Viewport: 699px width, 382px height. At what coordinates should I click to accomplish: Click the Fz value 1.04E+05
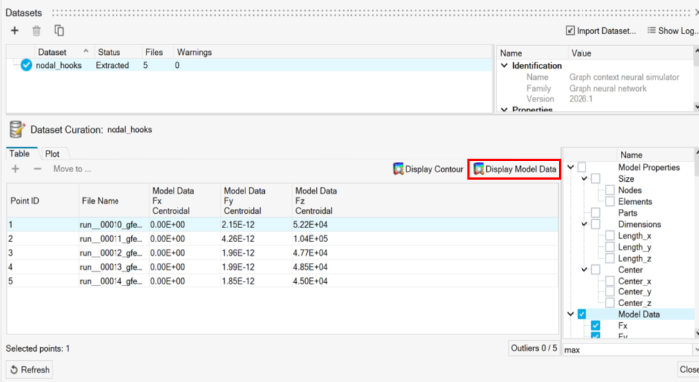pyautogui.click(x=311, y=239)
